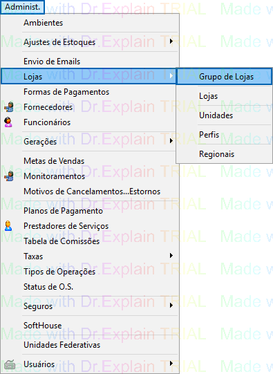The image size is (273, 374).
Task: Click the Monitoramentos icon
Action: (x=9, y=176)
